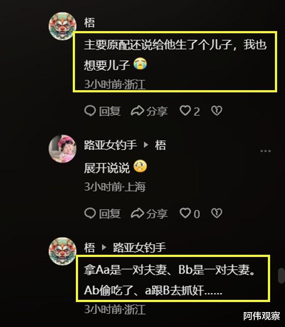Click reply icon under first comment by 梧

[90, 111]
